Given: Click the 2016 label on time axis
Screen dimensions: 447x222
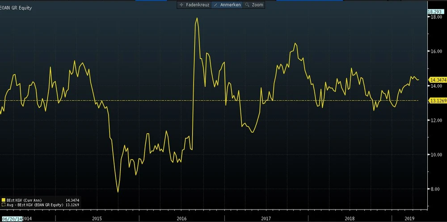Looking at the screenshot, I should (x=181, y=218).
